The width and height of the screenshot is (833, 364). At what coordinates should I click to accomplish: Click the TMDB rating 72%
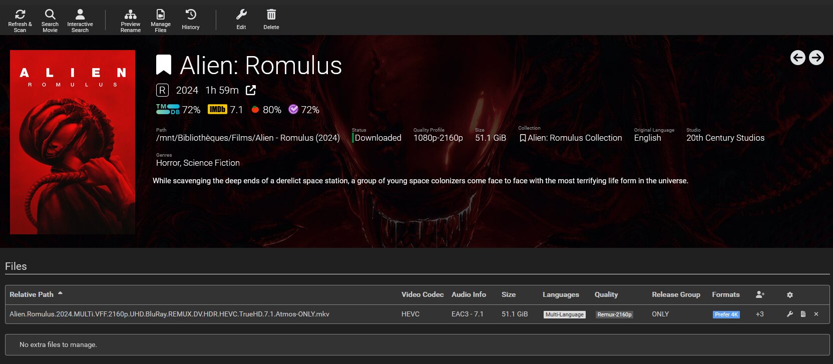178,110
